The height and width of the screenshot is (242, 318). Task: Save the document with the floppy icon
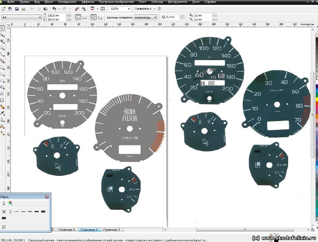tap(17, 9)
